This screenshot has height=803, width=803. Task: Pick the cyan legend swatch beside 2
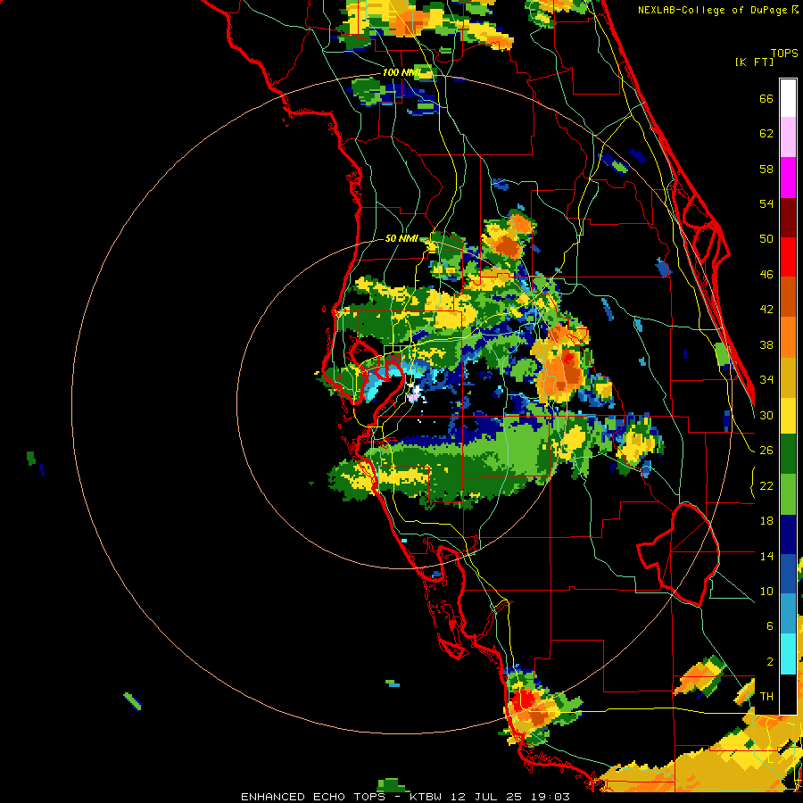[788, 654]
